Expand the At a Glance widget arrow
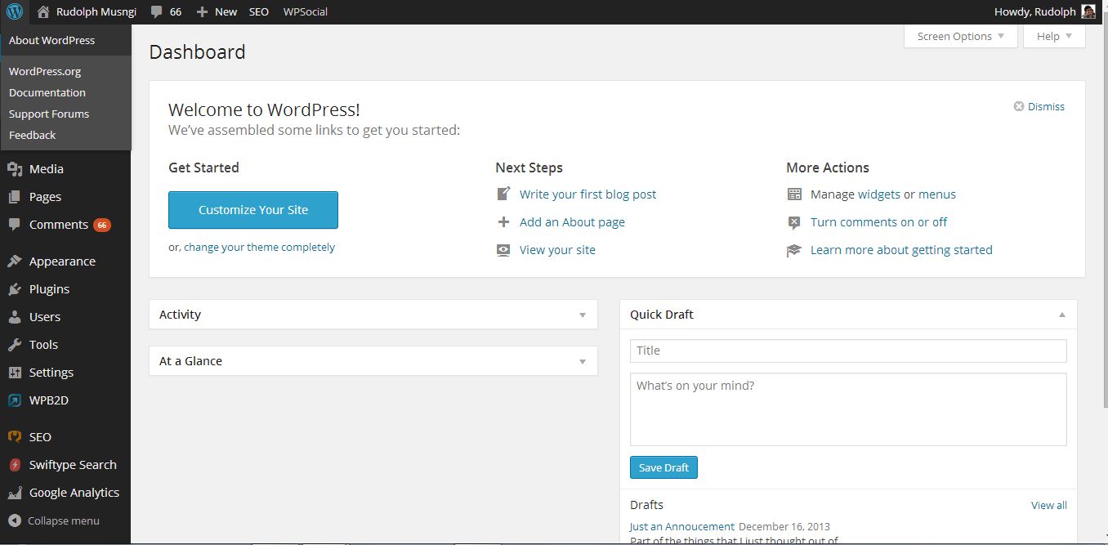Screen dimensions: 1108x545 click(583, 361)
